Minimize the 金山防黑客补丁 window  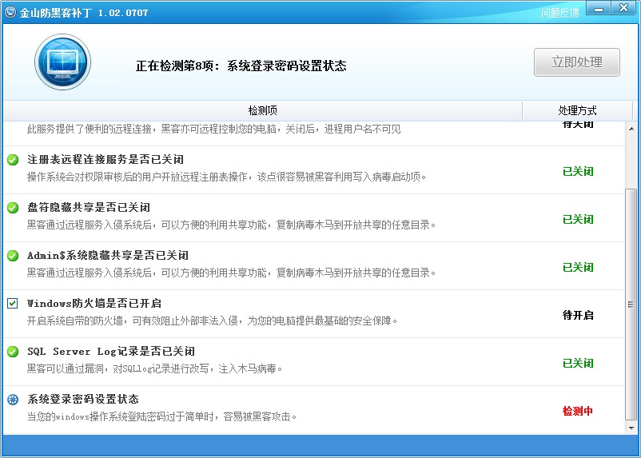click(599, 8)
